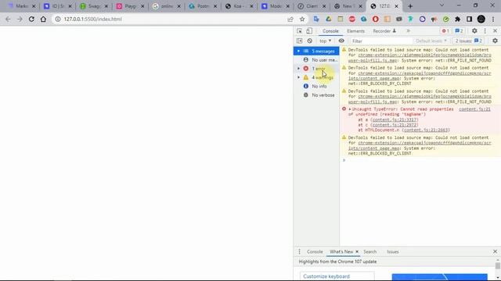Open DevTools main settings gear
The height and width of the screenshot is (281, 501).
click(474, 31)
